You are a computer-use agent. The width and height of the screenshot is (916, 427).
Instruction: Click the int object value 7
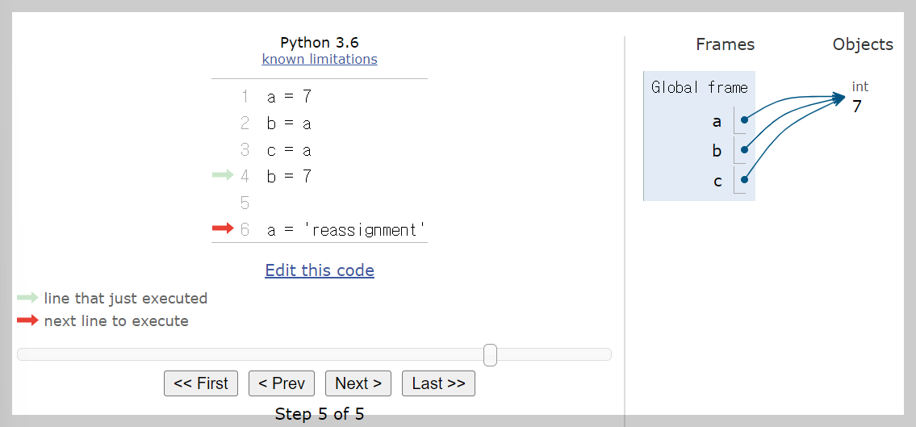pyautogui.click(x=857, y=107)
